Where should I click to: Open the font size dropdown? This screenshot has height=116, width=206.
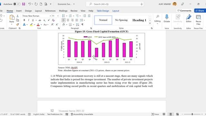[x=58, y=16]
